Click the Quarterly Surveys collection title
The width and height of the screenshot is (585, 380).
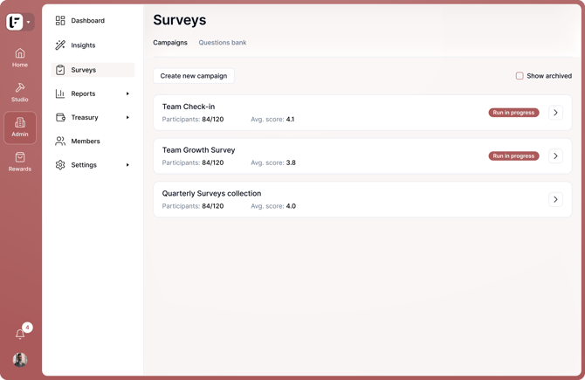coord(211,193)
